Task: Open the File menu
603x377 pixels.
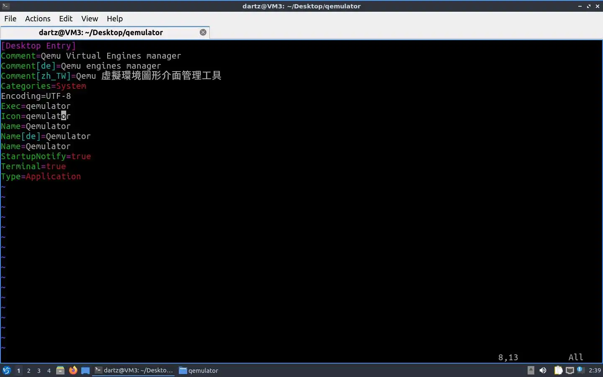Action: [10, 18]
